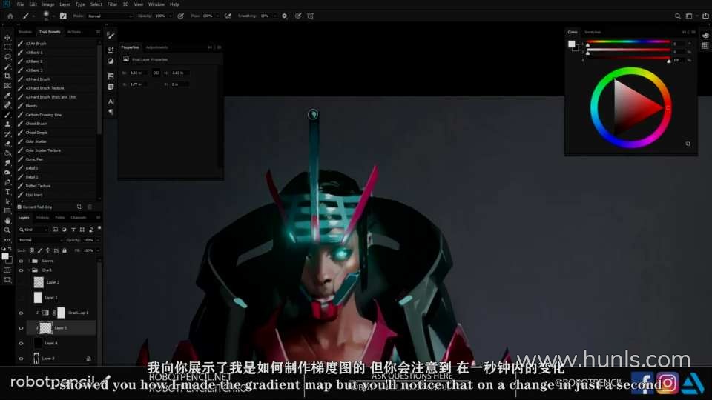Open the File menu
Viewport: 712px width, 400px height.
pyautogui.click(x=21, y=4)
